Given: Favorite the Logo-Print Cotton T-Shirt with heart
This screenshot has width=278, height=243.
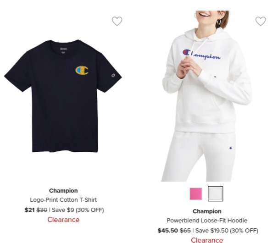Looking at the screenshot, I should coord(117,21).
